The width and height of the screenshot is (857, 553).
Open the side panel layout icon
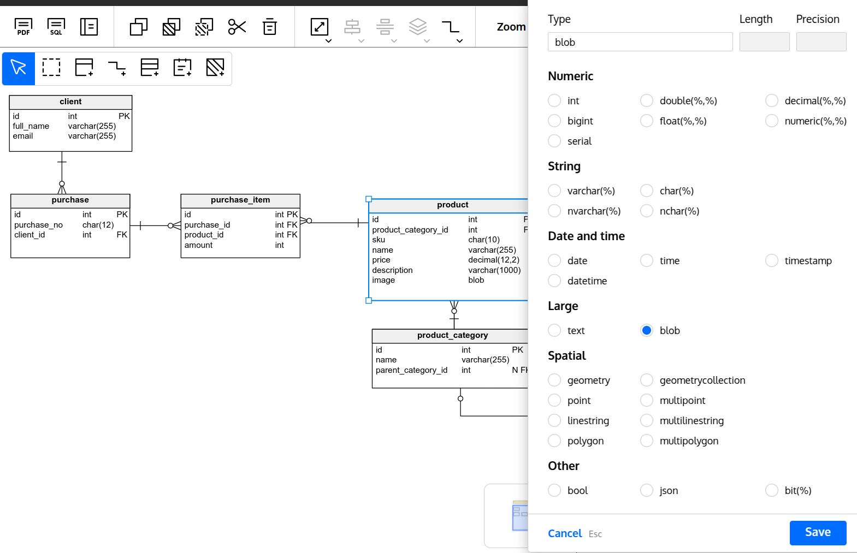click(x=89, y=27)
